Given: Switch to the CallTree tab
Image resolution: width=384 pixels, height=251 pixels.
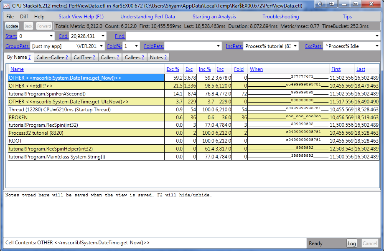Looking at the screenshot, I should [x=84, y=58].
